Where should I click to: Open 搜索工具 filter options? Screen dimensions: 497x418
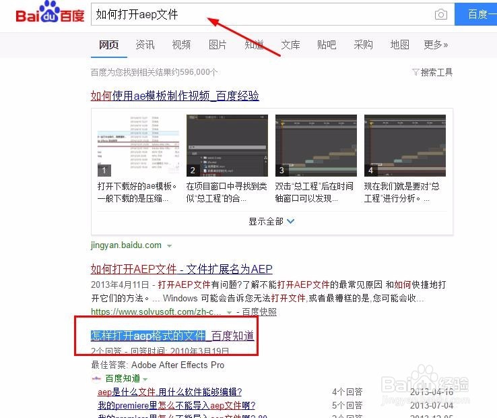point(432,72)
